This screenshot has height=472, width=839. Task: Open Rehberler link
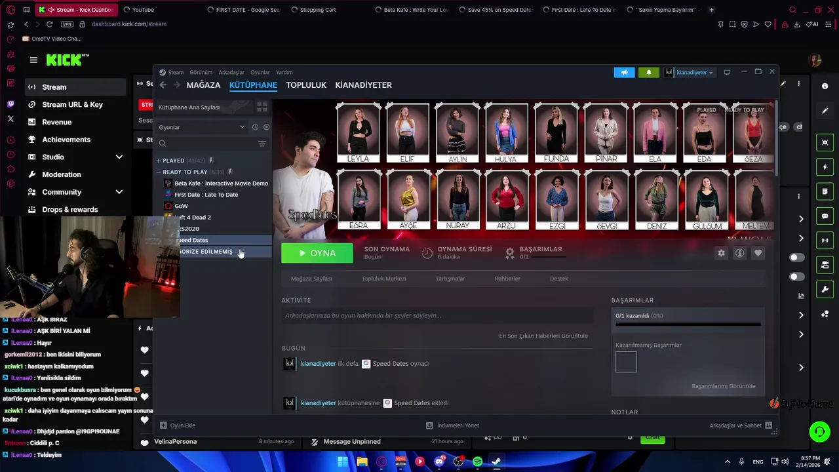tap(507, 279)
